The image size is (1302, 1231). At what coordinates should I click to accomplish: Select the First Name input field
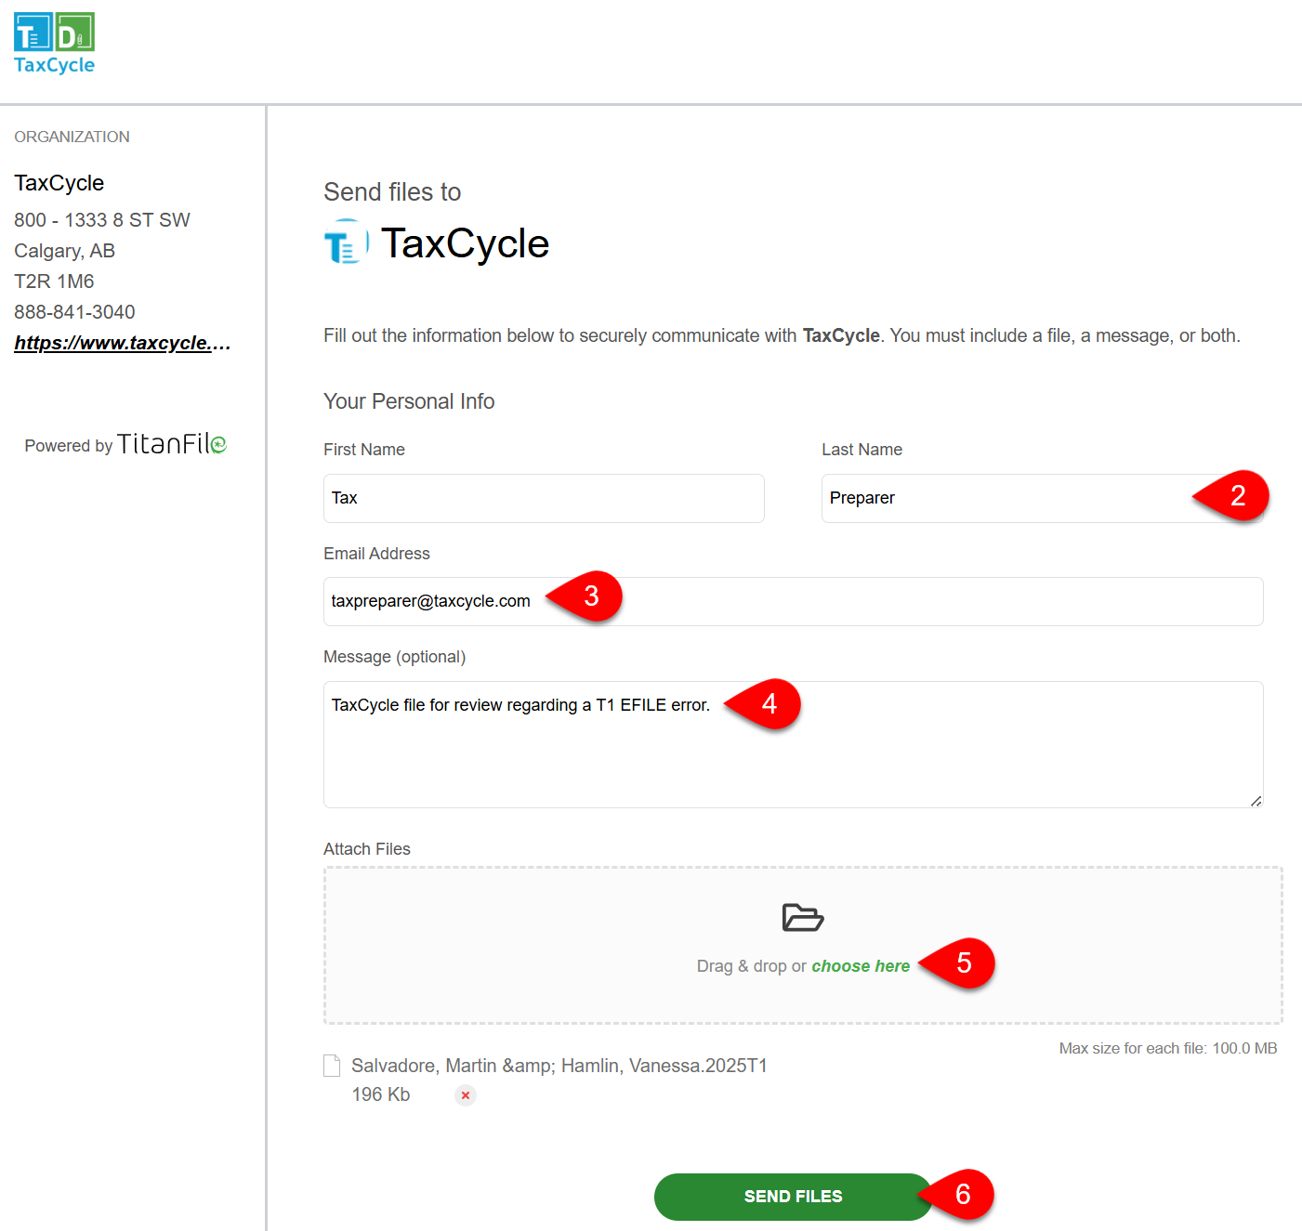coord(543,498)
